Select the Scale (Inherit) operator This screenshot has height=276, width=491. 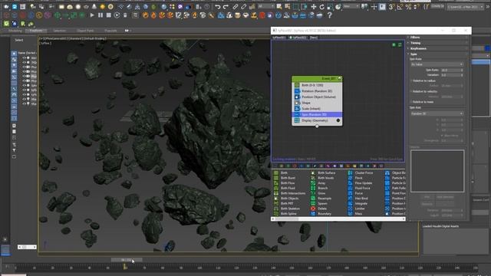317,109
